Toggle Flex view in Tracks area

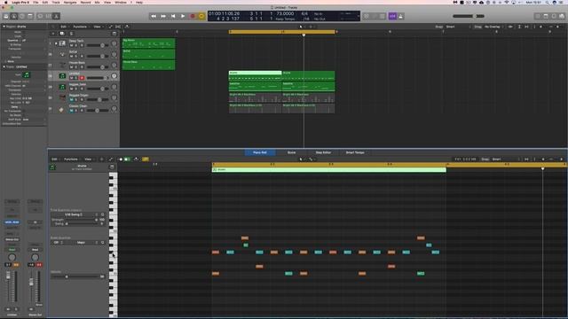[x=118, y=27]
